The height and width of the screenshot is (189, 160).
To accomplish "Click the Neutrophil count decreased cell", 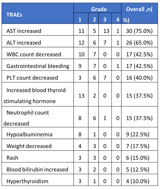I will tap(38, 117).
